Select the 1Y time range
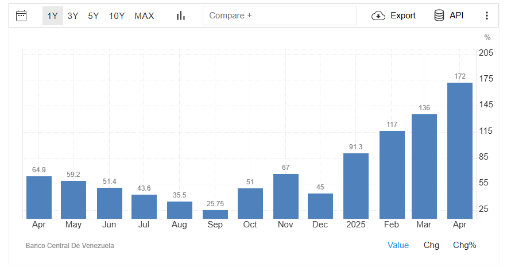The height and width of the screenshot is (267, 511). [x=52, y=16]
